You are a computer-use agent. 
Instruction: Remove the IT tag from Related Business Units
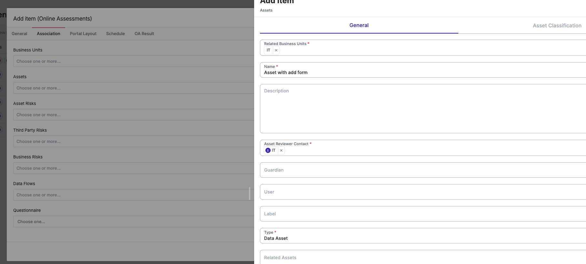[276, 50]
